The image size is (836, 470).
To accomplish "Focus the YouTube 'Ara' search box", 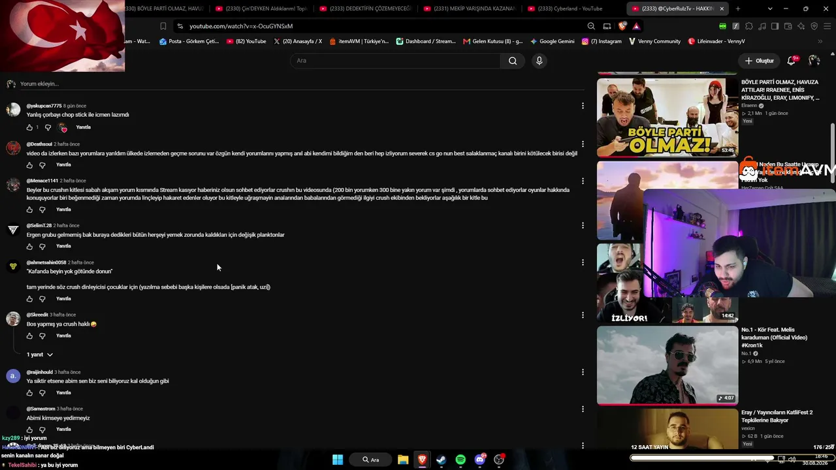I will 395,61.
